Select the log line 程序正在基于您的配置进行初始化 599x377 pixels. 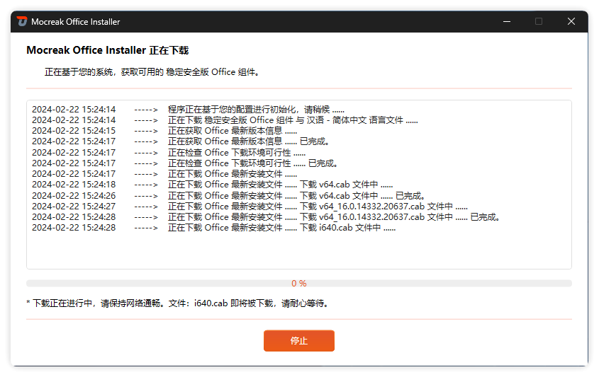256,110
